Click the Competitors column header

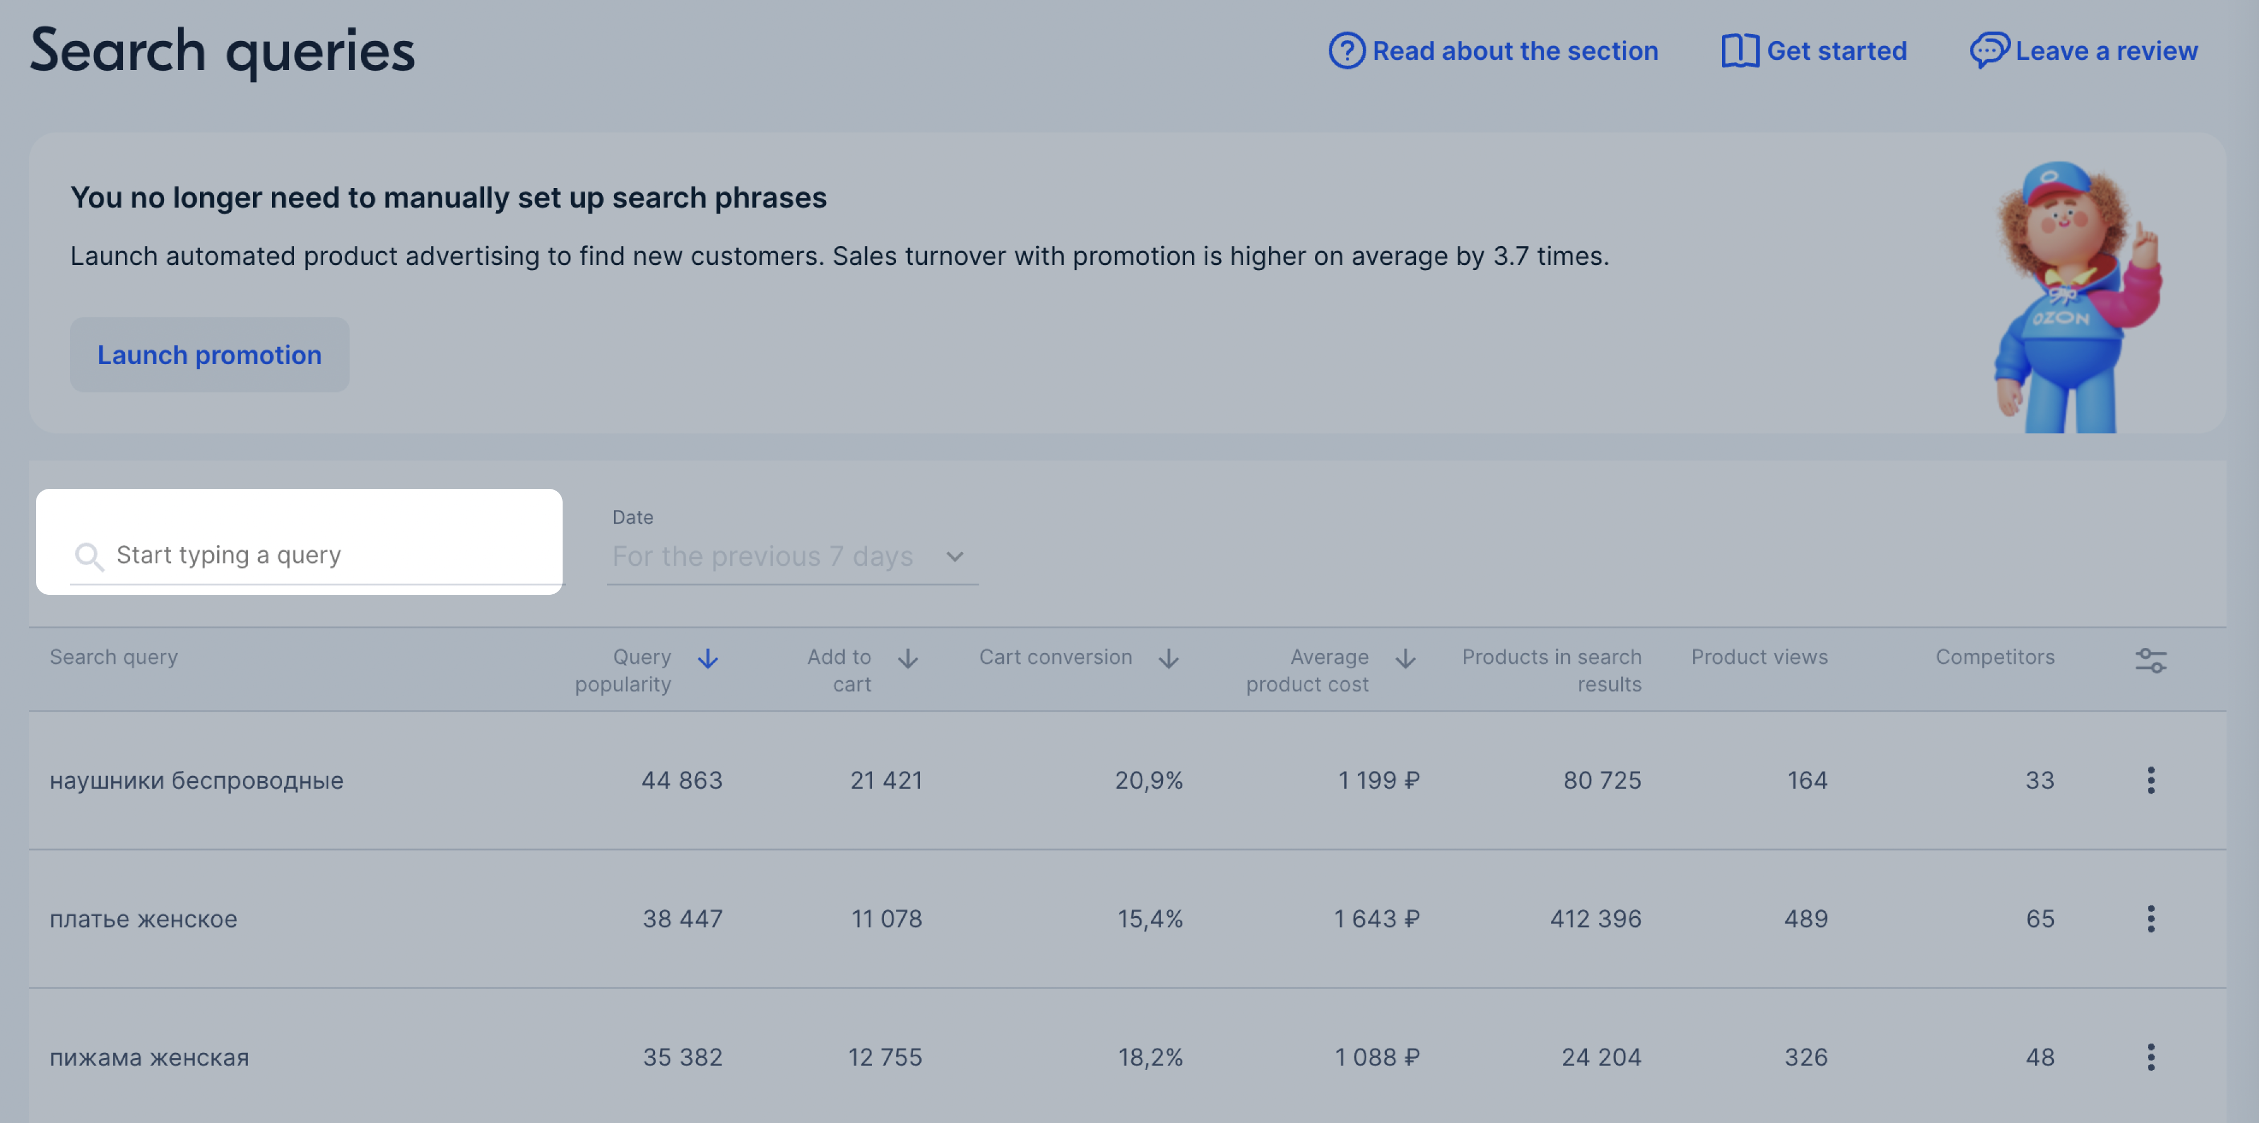(x=1995, y=656)
